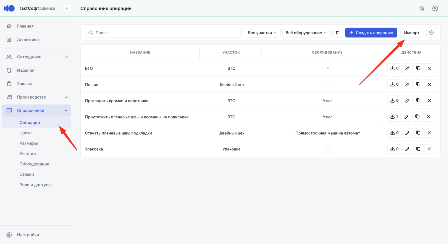Edit Стачать плечевые швы подкладки operation
Screen dimensions: 448x244
407,133
